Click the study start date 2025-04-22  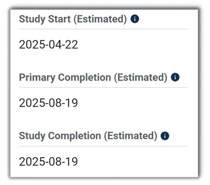pos(48,45)
